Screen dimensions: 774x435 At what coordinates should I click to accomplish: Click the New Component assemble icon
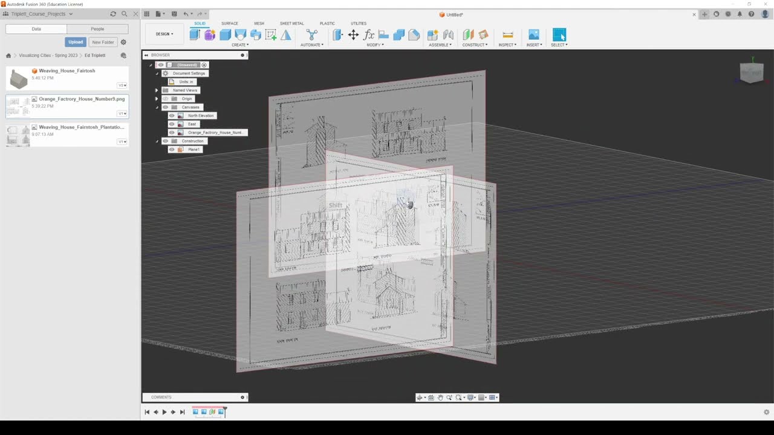432,34
